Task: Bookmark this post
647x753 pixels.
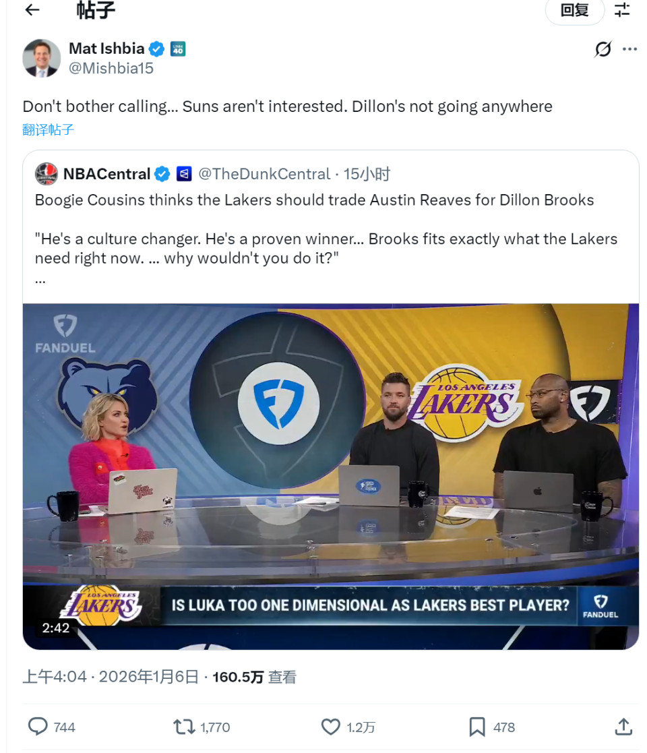Action: point(476,727)
